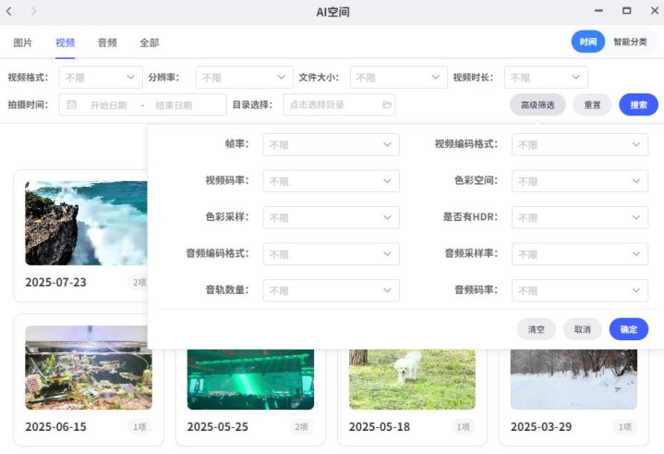This screenshot has height=454, width=664.
Task: Click 清空 to clear advanced filters
Action: [x=537, y=330]
